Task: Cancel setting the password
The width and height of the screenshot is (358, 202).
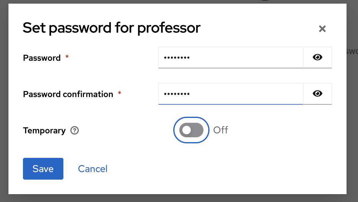Action: (93, 169)
